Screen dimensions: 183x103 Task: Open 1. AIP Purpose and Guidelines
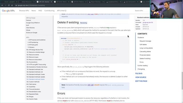point(37,40)
